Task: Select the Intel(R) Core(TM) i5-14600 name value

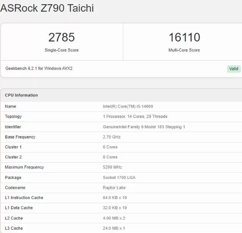Action: (128, 106)
